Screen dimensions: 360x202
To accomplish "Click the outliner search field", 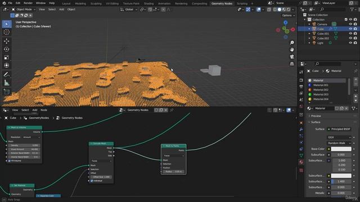I will [x=333, y=10].
